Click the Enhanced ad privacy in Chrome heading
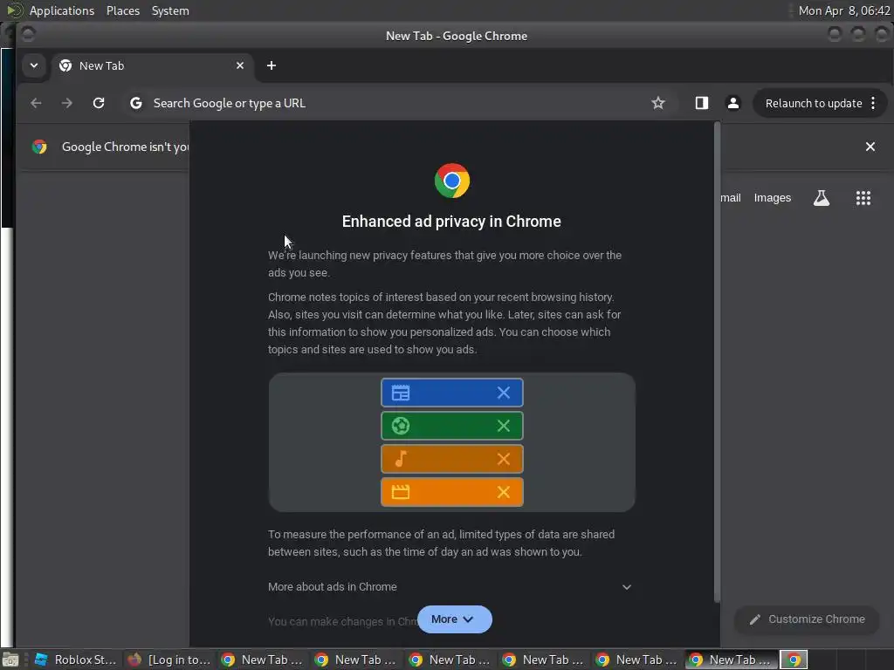894x670 pixels. (x=451, y=221)
